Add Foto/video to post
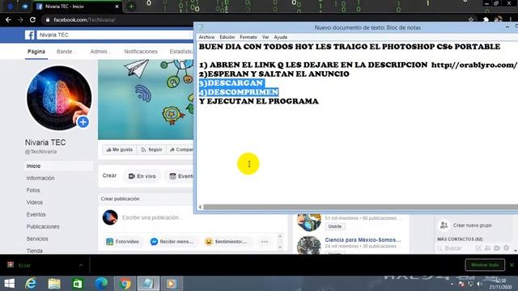This screenshot has height=291, width=518. 123,242
